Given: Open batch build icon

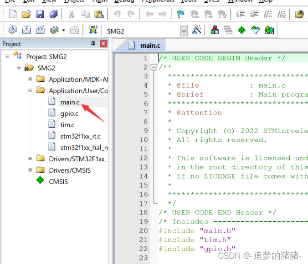Looking at the screenshot, I should [x=54, y=30].
